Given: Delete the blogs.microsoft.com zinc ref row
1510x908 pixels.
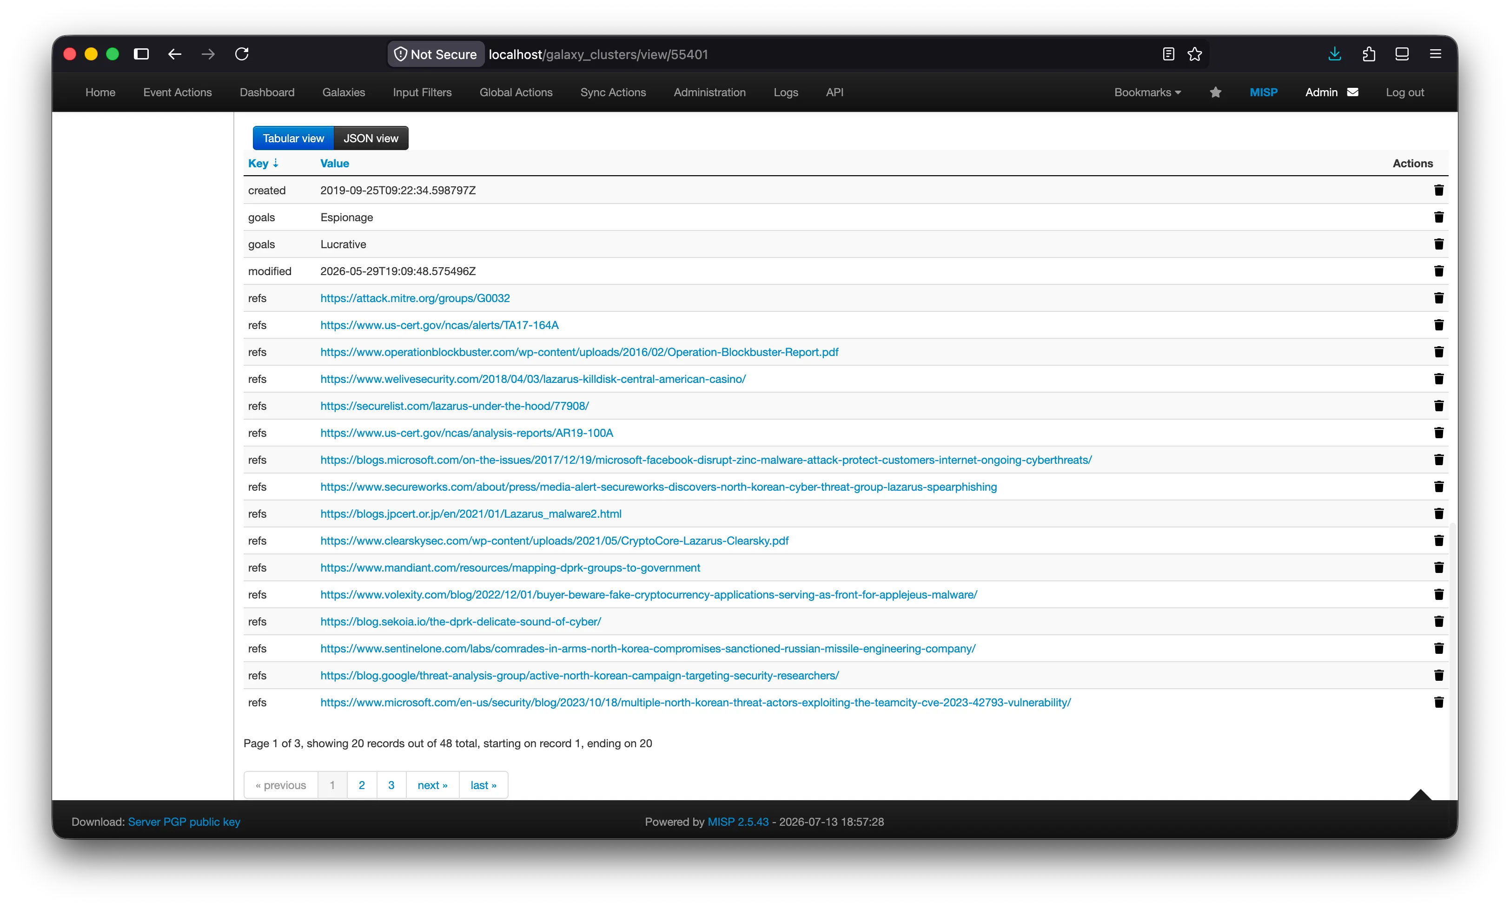Looking at the screenshot, I should coord(1438,460).
